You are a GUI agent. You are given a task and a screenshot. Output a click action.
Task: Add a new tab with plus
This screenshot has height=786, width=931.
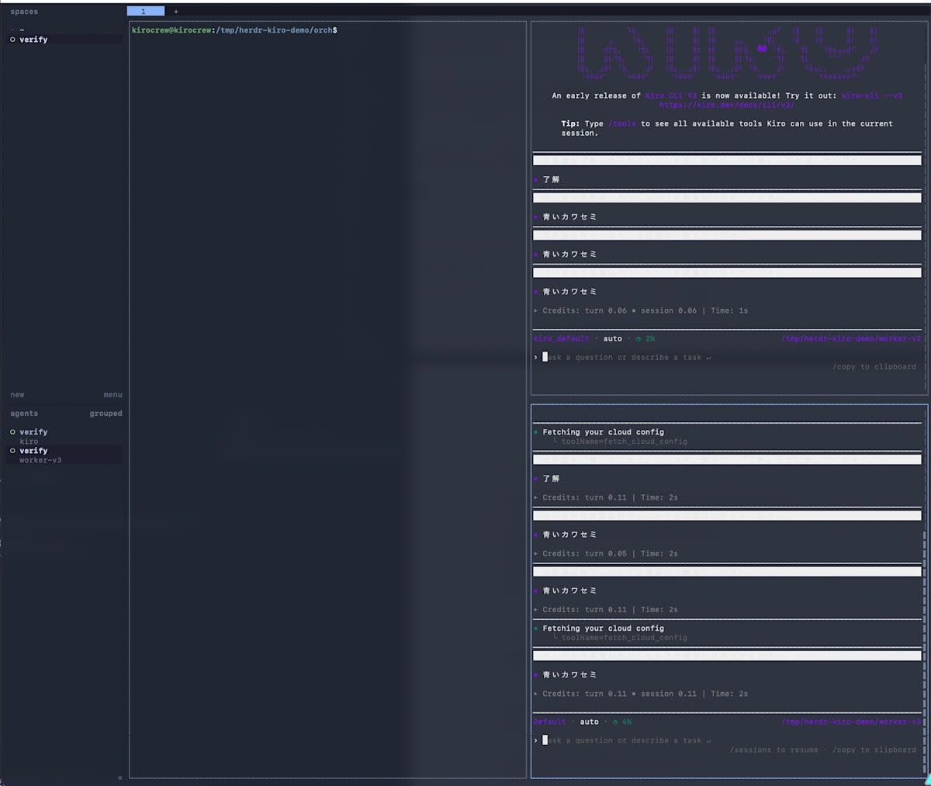click(x=176, y=12)
